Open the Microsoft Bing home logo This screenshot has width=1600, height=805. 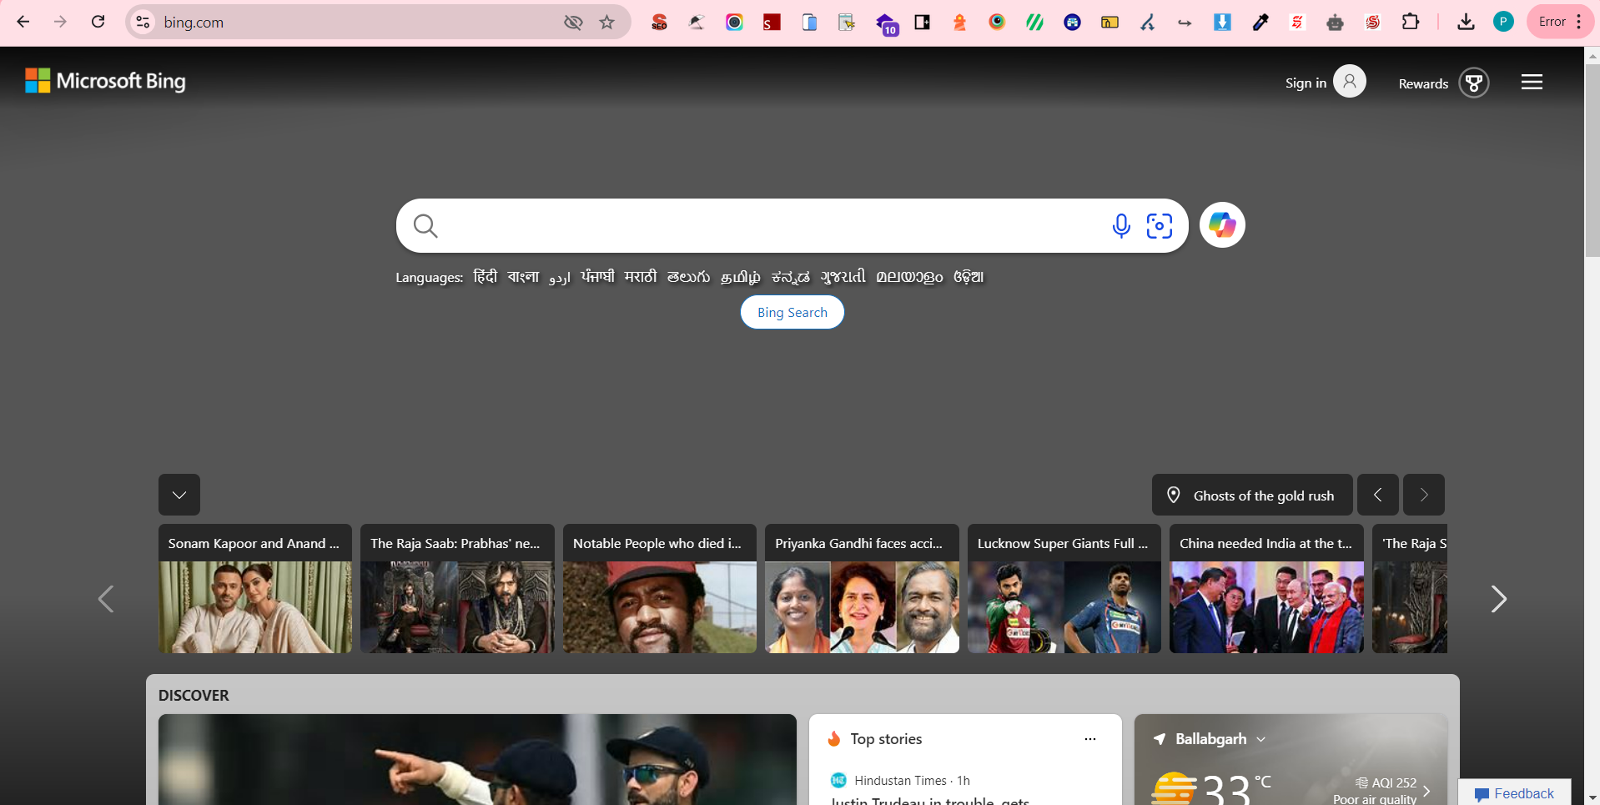pos(104,81)
